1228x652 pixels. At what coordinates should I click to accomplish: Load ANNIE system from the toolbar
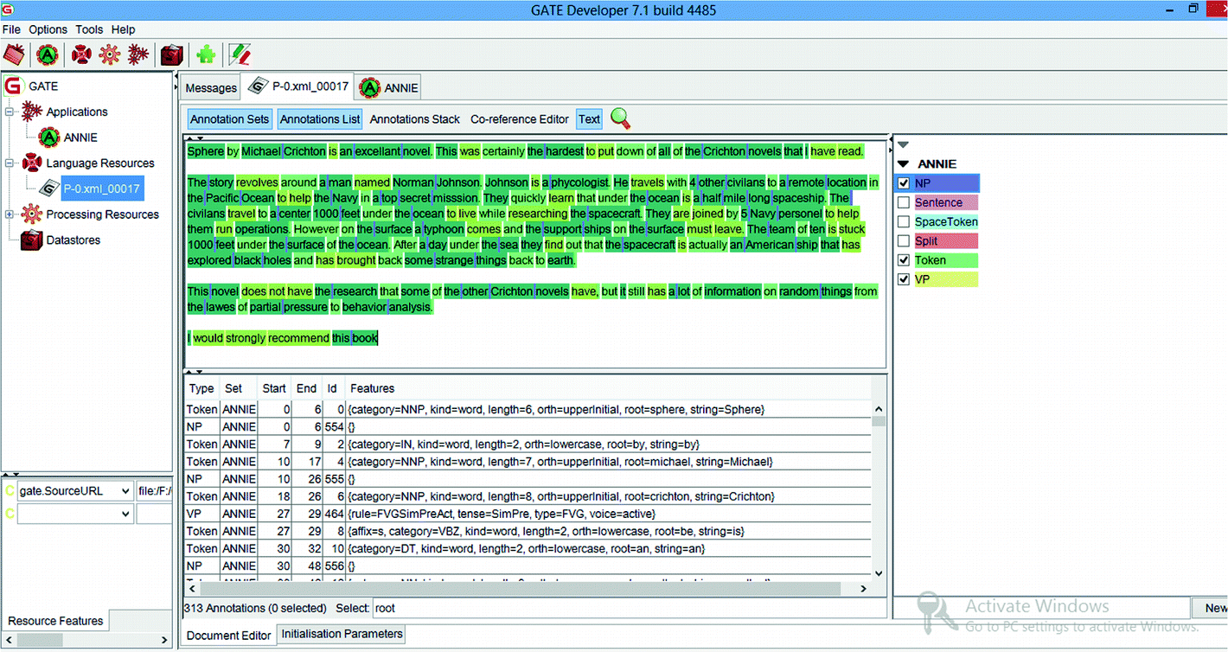coord(47,54)
